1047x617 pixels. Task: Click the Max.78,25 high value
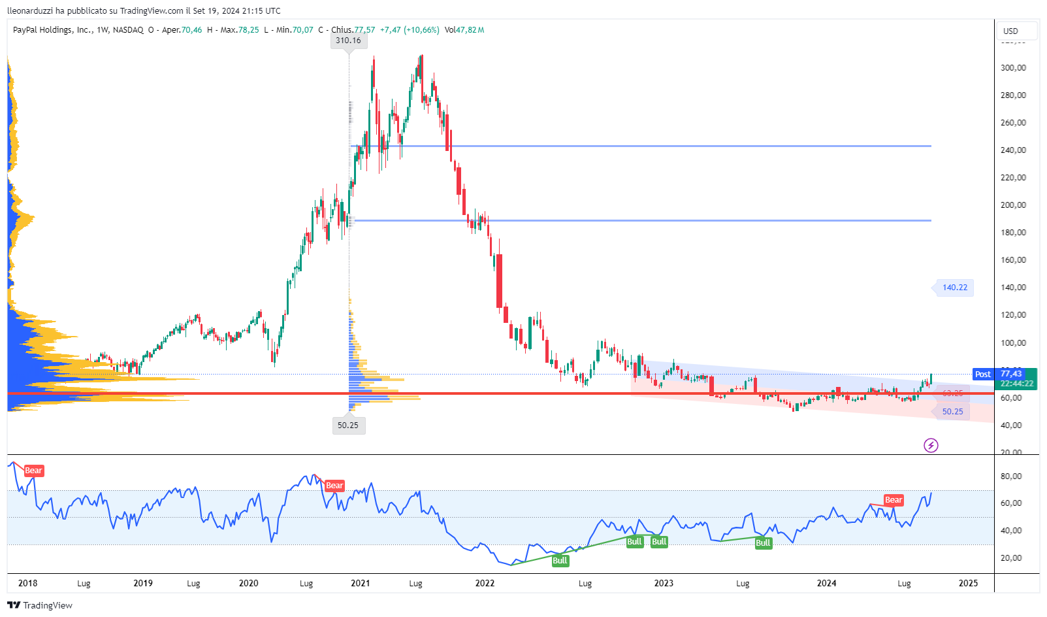point(240,30)
